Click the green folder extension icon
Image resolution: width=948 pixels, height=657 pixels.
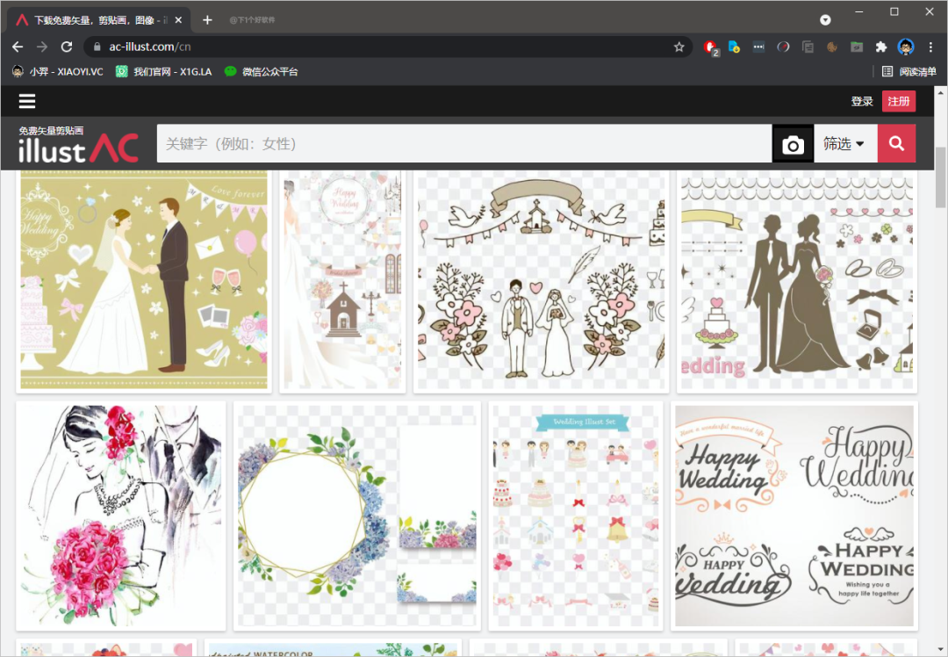857,47
